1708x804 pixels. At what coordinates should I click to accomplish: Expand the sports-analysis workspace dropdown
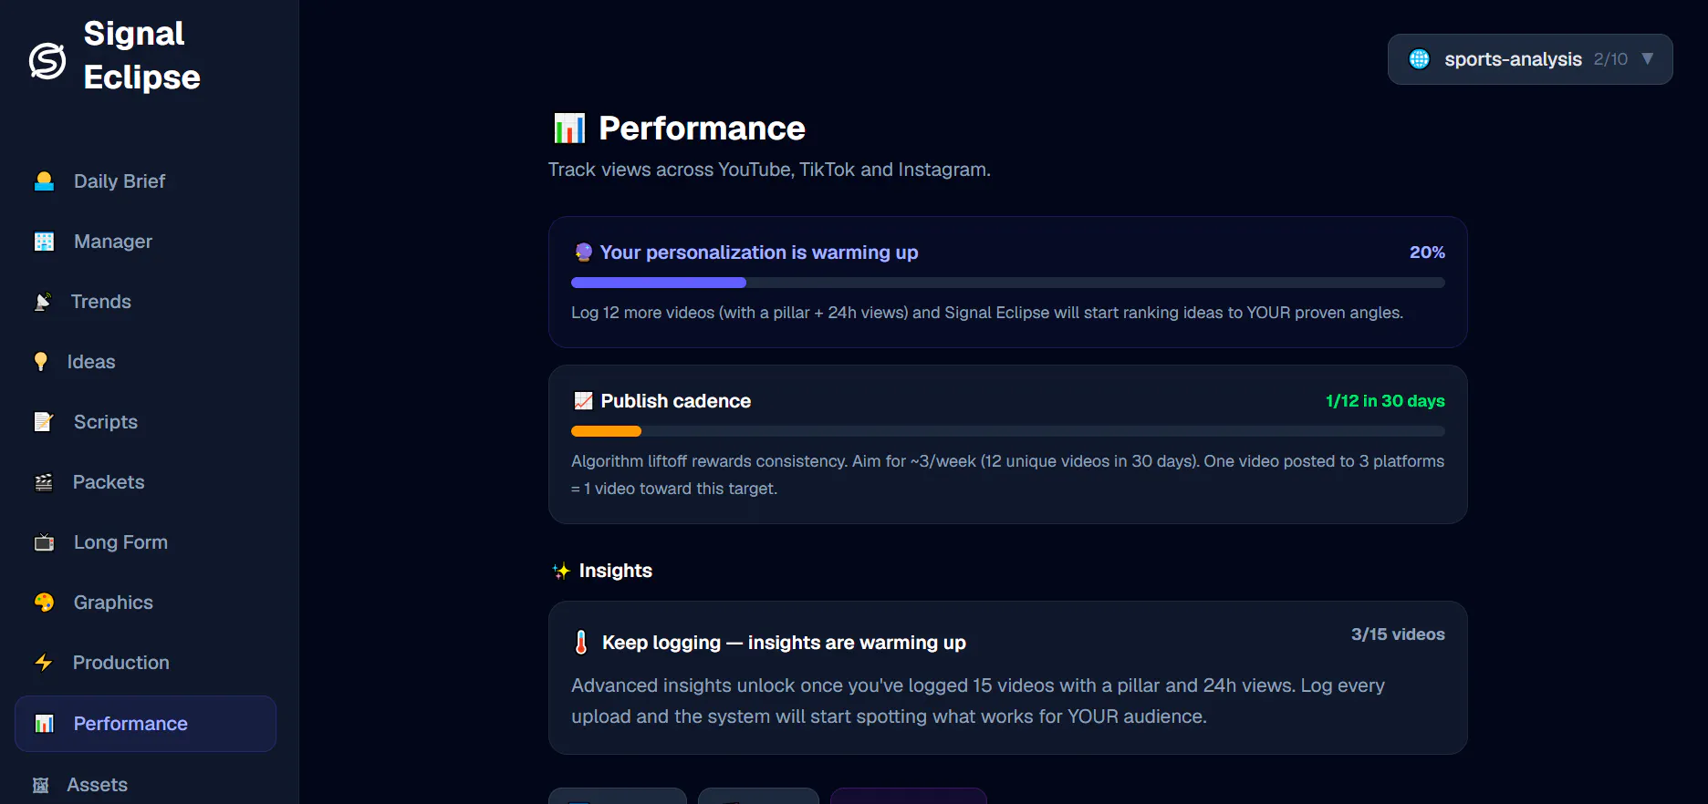click(1530, 59)
